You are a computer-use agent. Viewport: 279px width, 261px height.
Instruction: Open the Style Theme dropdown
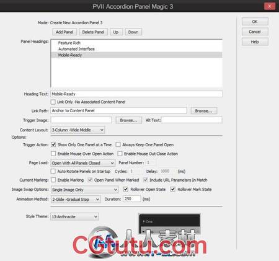coord(74,216)
